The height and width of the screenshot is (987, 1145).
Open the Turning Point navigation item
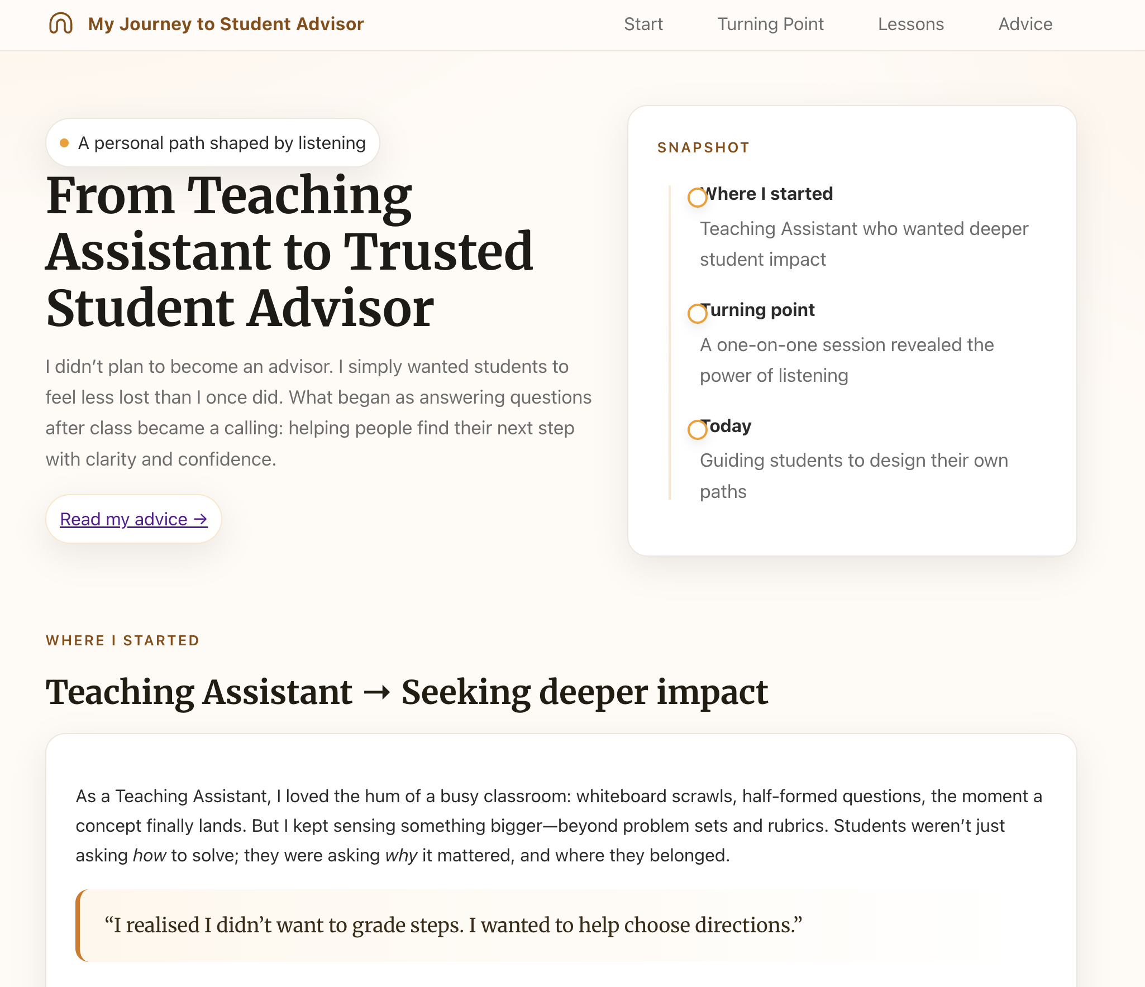click(x=770, y=25)
